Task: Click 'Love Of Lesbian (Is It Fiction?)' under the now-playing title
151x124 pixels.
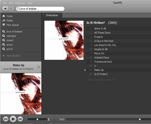Action: click(18, 69)
